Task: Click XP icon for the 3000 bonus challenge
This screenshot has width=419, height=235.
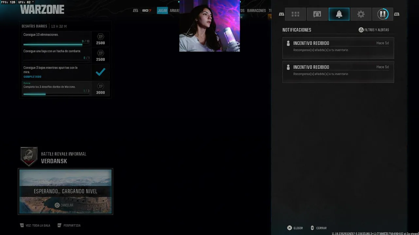Action: [100, 86]
